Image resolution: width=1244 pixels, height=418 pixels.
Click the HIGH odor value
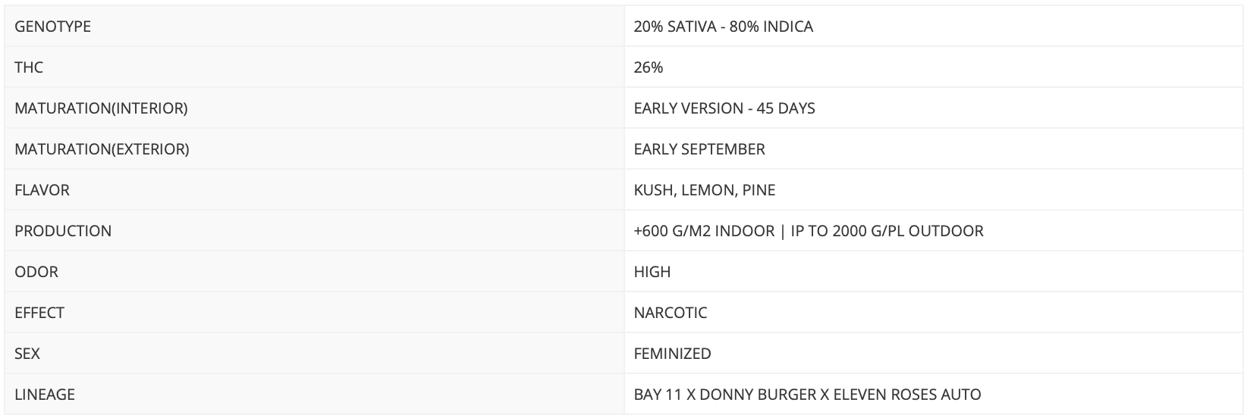(652, 272)
